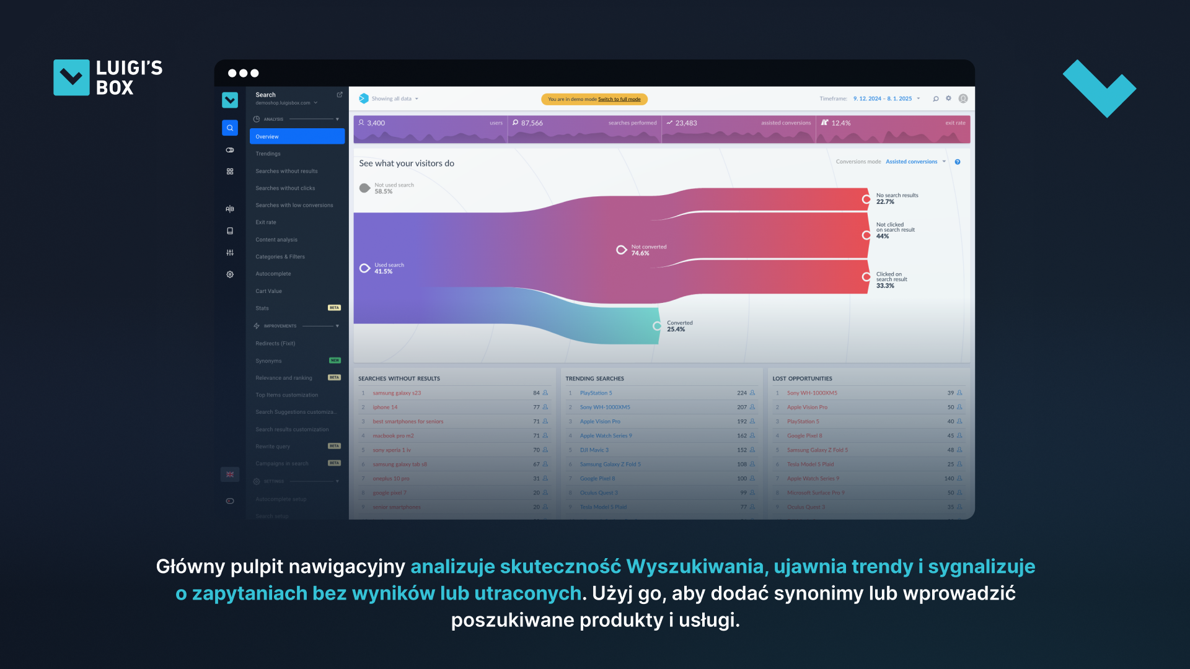Click the Used search node marker
Viewport: 1190px width, 669px height.
365,268
